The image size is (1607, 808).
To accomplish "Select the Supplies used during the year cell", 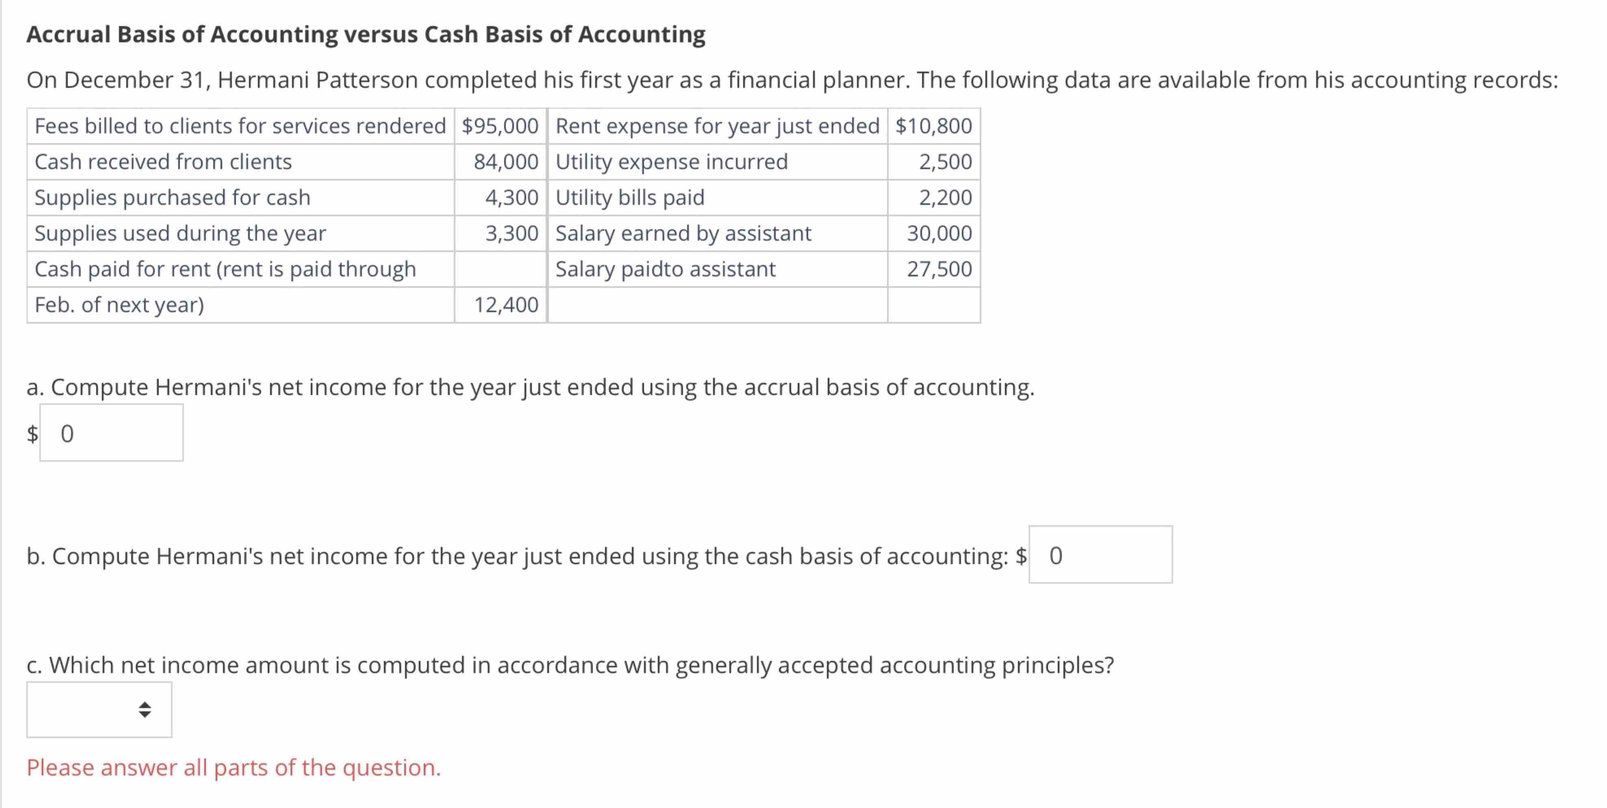I will (x=180, y=233).
